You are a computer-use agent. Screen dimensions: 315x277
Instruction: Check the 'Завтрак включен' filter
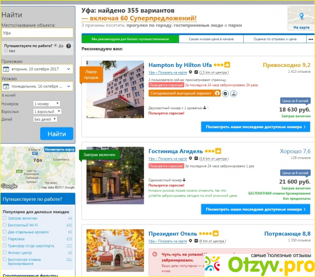[x=5, y=218]
